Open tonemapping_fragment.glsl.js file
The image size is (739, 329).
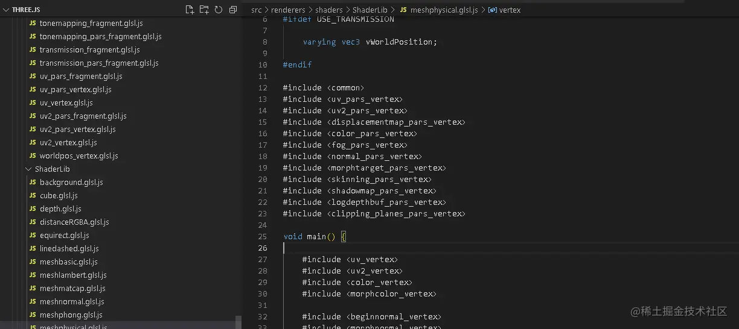(91, 23)
